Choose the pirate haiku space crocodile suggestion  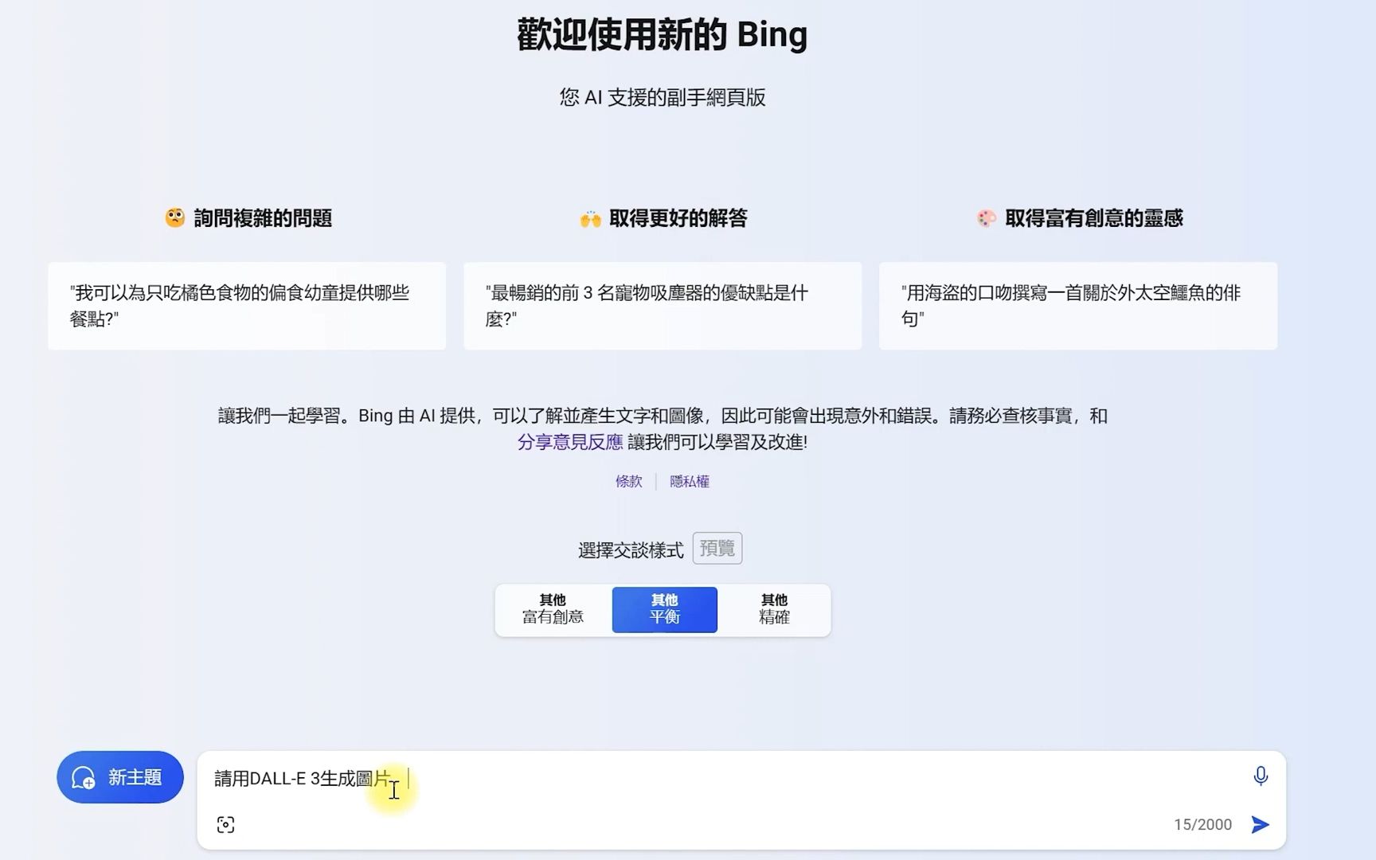tap(1078, 306)
